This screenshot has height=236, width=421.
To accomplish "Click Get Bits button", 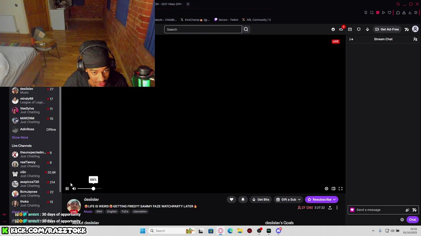I will pyautogui.click(x=260, y=199).
